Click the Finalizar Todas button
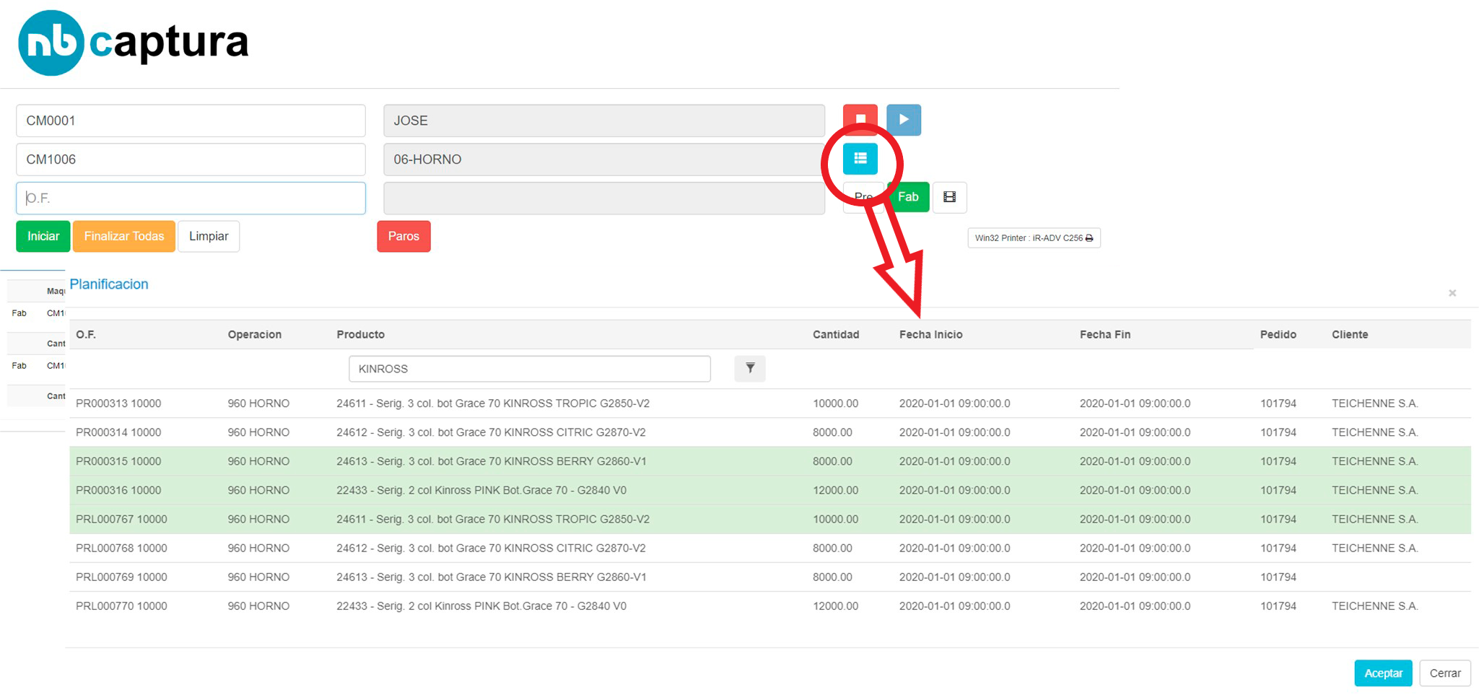The image size is (1479, 695). click(124, 236)
